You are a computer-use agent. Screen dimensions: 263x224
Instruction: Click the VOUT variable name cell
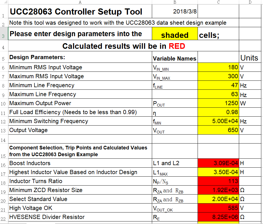click(x=175, y=130)
